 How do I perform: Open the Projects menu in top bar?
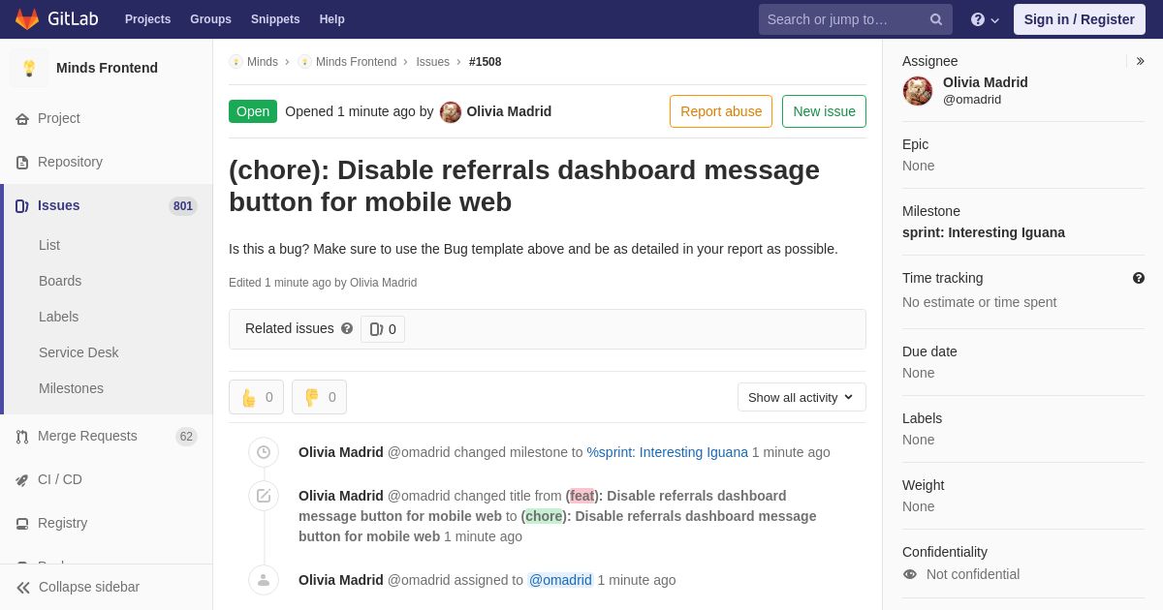[x=147, y=19]
